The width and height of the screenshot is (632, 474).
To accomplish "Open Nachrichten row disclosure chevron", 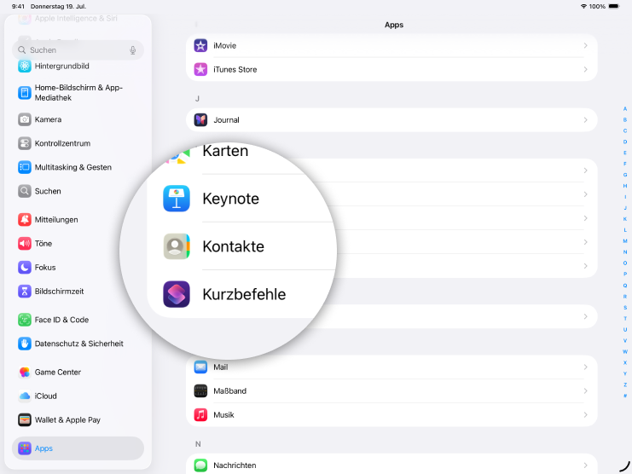I will (x=585, y=465).
